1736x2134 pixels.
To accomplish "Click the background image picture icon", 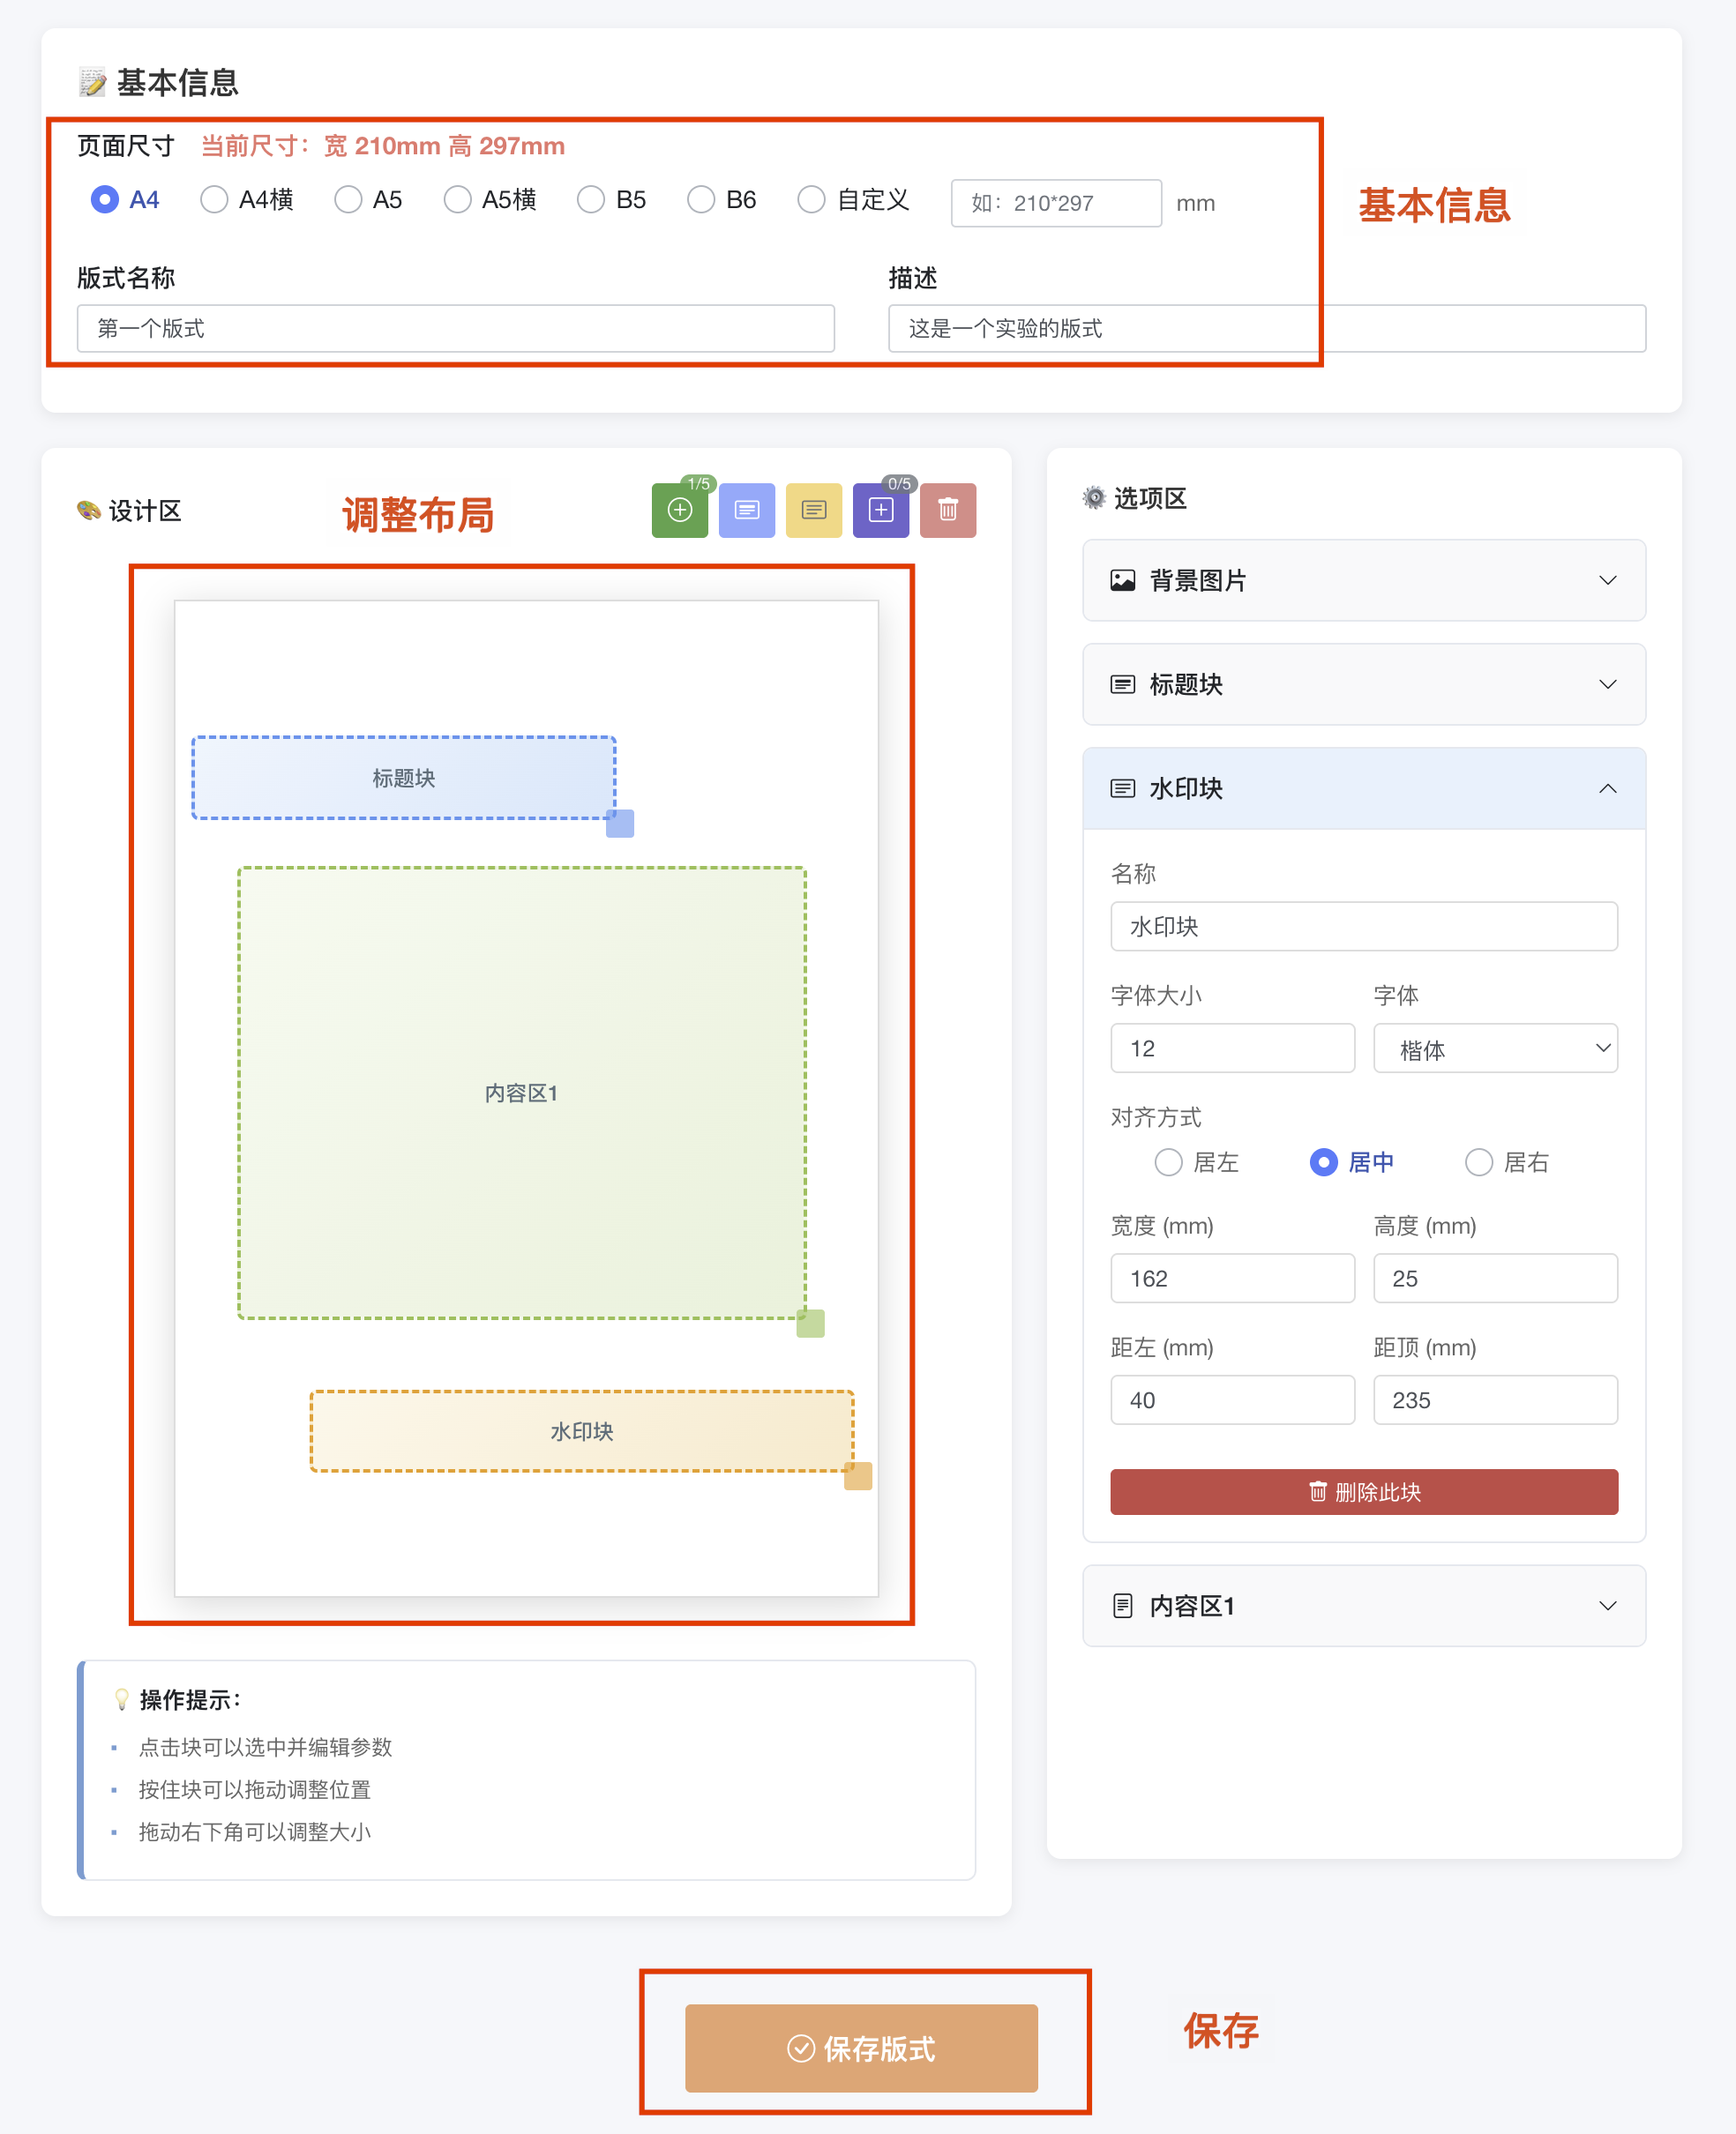I will point(1122,579).
